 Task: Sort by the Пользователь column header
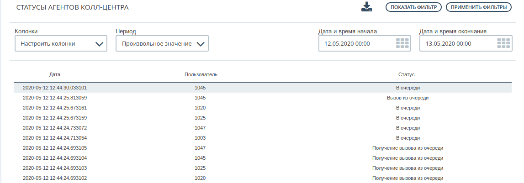[x=201, y=74]
